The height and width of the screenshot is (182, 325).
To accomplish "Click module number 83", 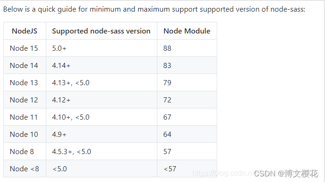I will click(167, 65).
